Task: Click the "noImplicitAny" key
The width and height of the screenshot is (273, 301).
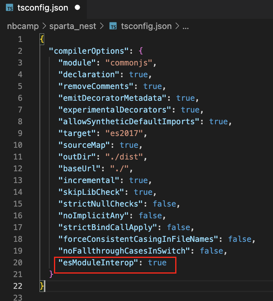Action: [93, 216]
